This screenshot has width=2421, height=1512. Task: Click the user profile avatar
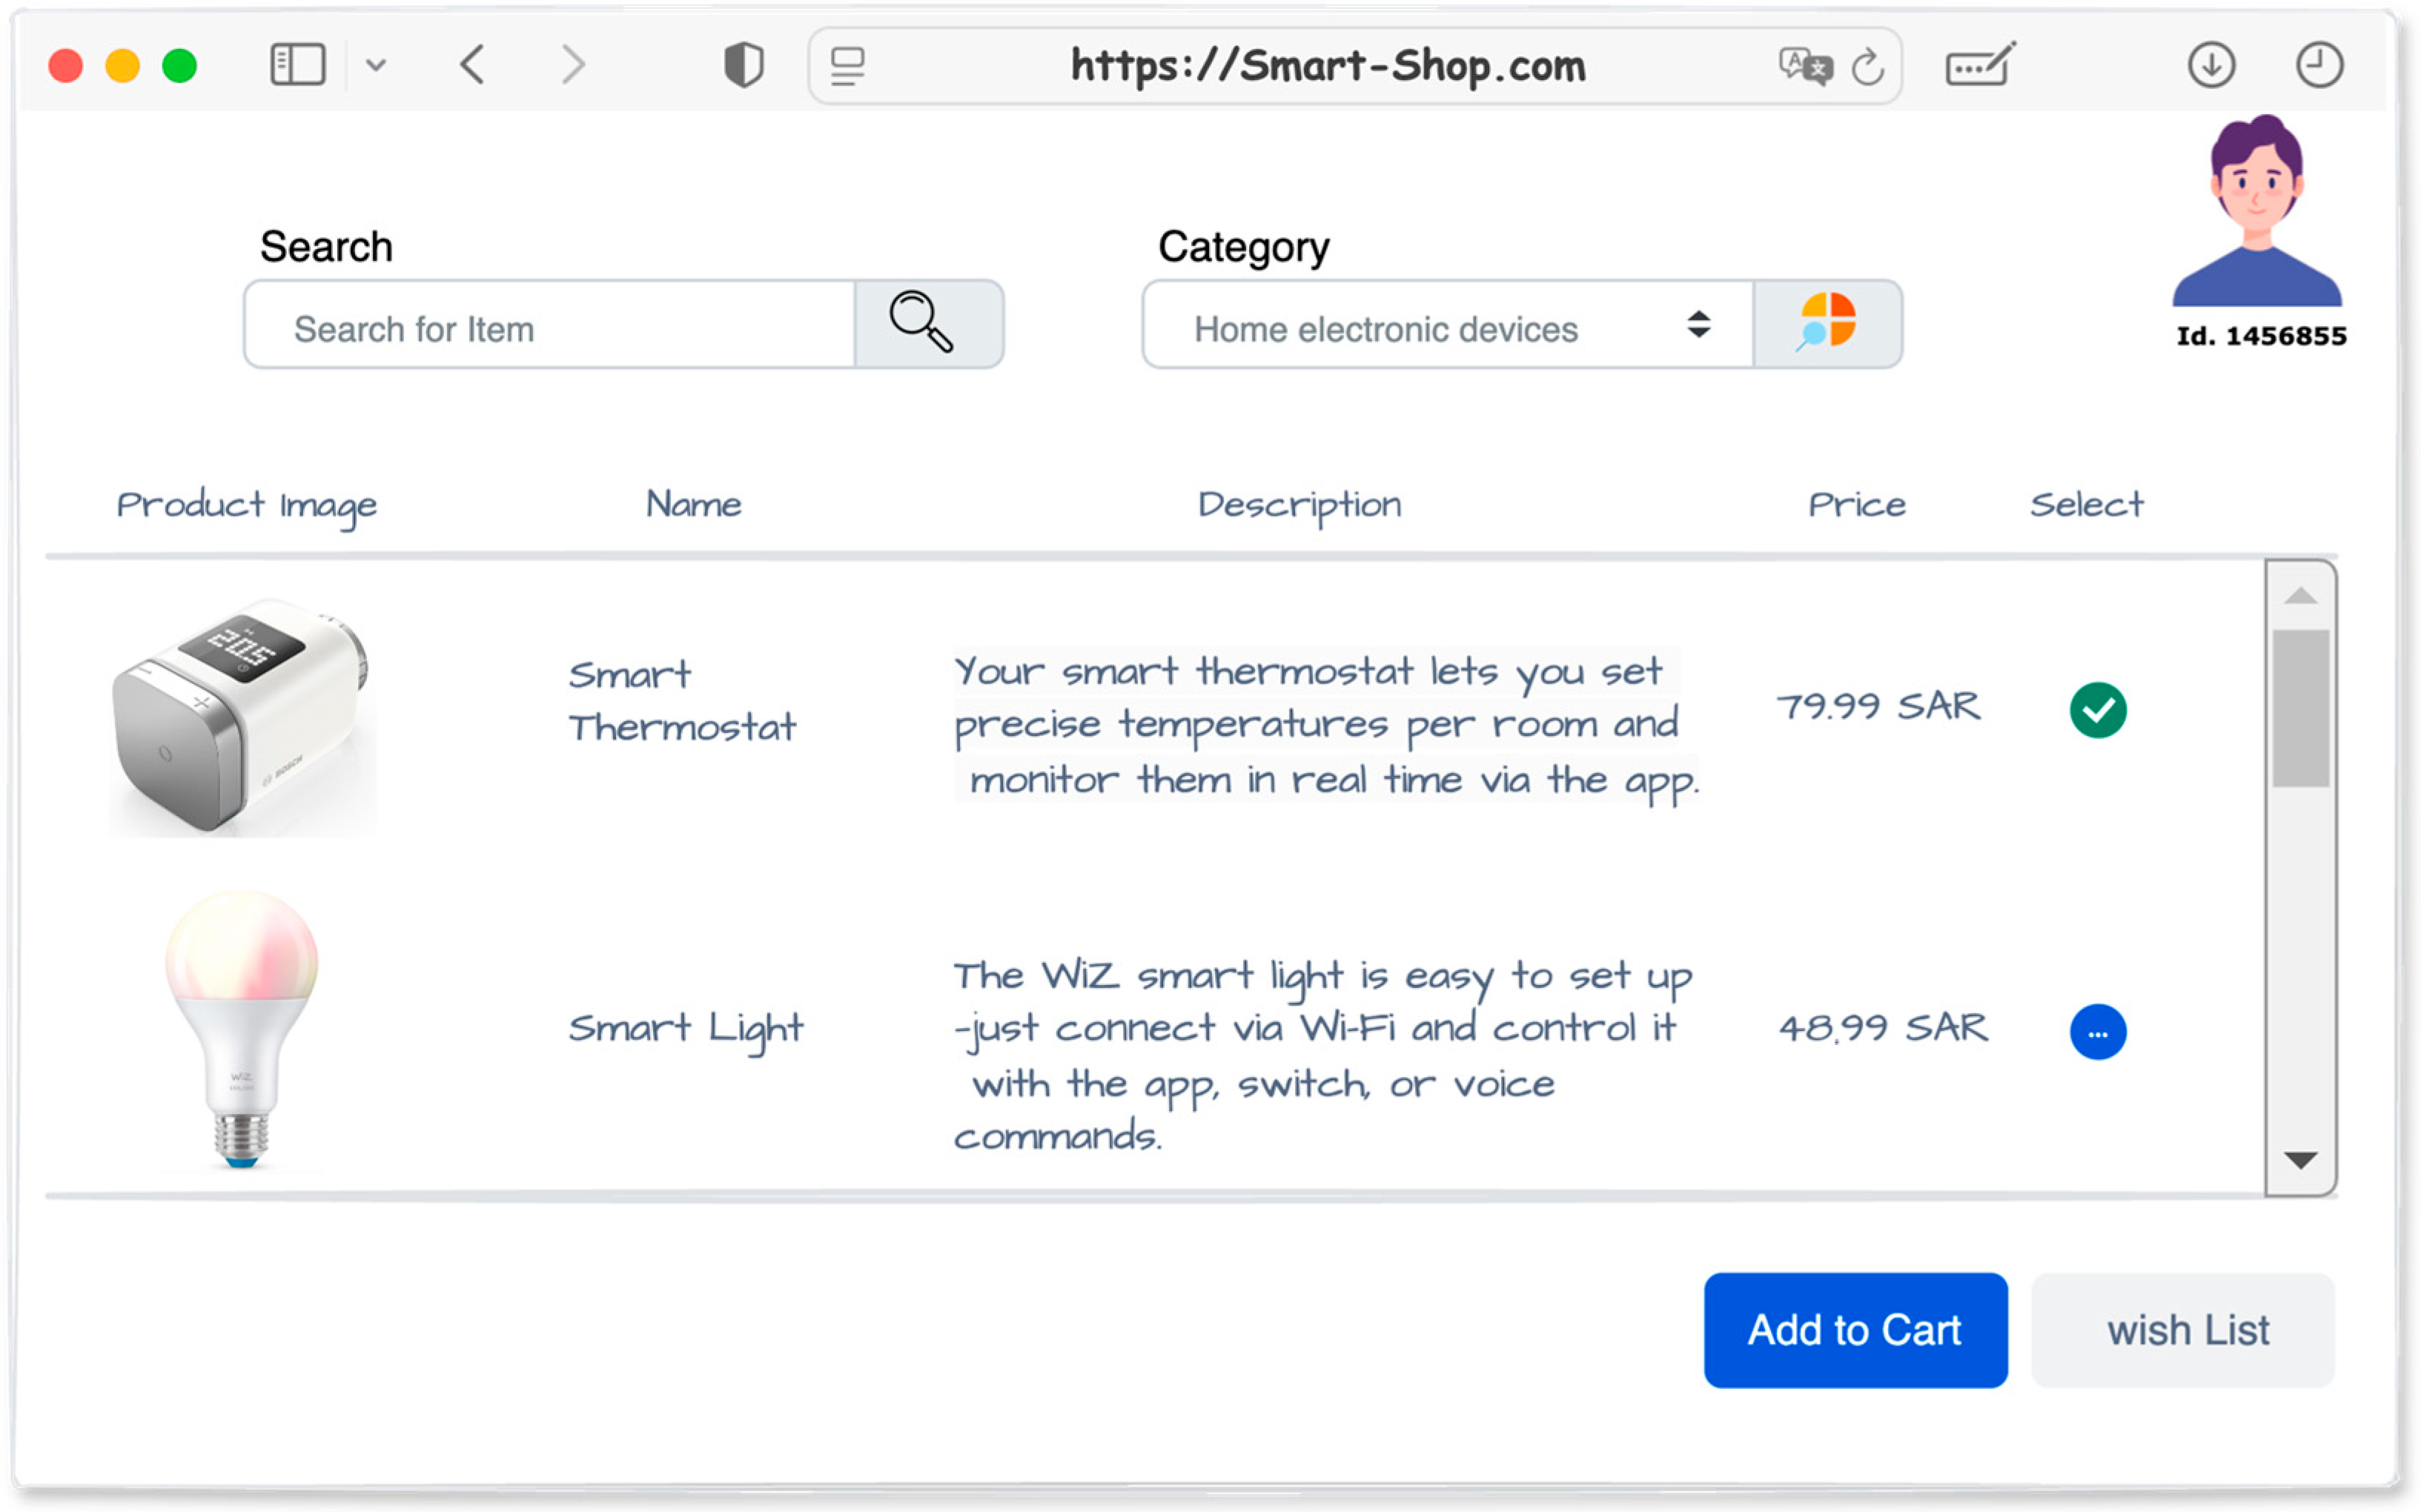point(2256,214)
